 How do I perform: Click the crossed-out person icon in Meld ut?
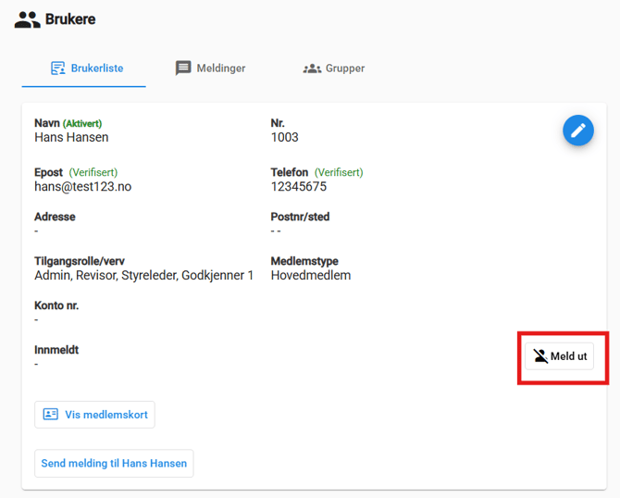click(x=540, y=356)
